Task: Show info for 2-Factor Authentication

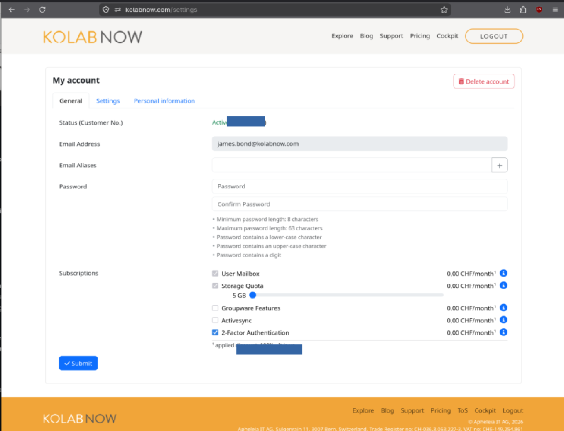Action: click(503, 332)
